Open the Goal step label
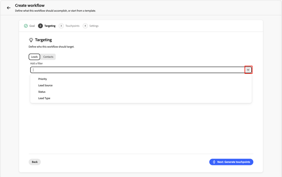 point(32,26)
